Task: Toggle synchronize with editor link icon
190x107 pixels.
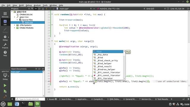Action: (x=36, y=9)
